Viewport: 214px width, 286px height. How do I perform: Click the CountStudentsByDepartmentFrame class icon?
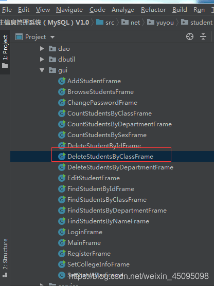[x=62, y=124]
